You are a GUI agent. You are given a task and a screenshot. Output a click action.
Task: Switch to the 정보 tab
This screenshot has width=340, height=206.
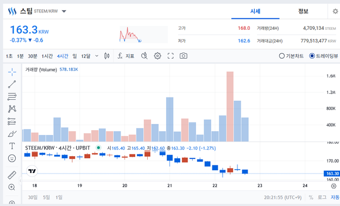click(303, 11)
